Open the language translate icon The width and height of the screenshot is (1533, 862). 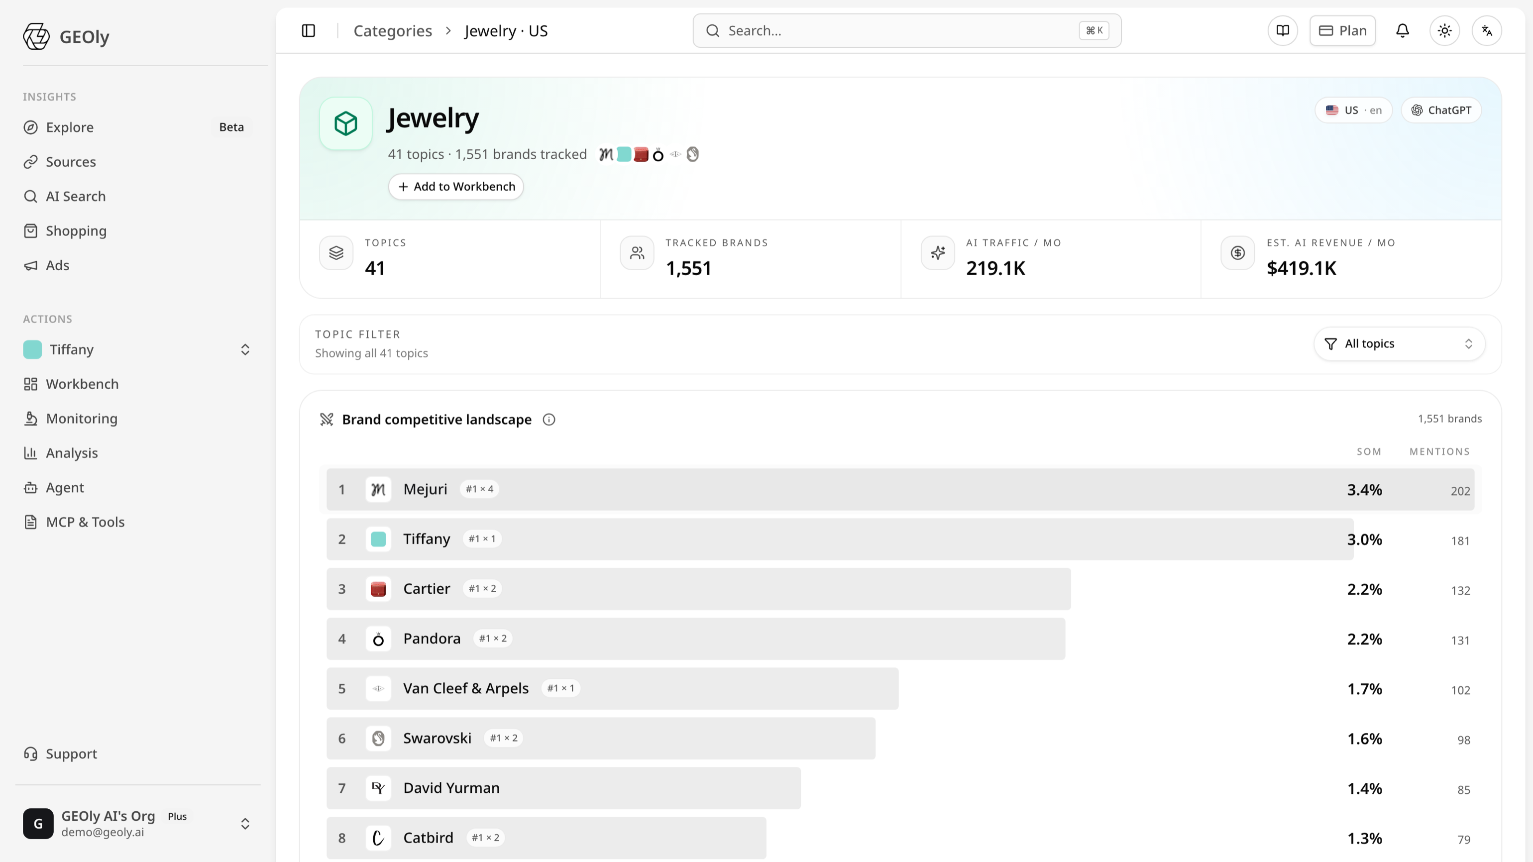click(x=1487, y=31)
